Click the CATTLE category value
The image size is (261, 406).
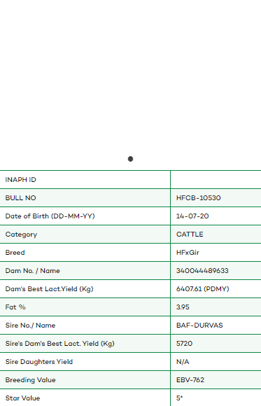pos(190,234)
